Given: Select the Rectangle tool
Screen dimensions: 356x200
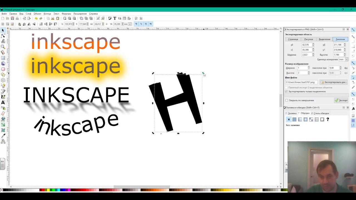Looking at the screenshot, I should [x=3, y=58].
